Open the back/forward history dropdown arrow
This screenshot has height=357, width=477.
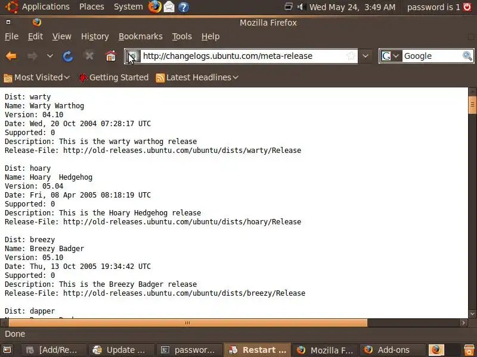pos(50,56)
